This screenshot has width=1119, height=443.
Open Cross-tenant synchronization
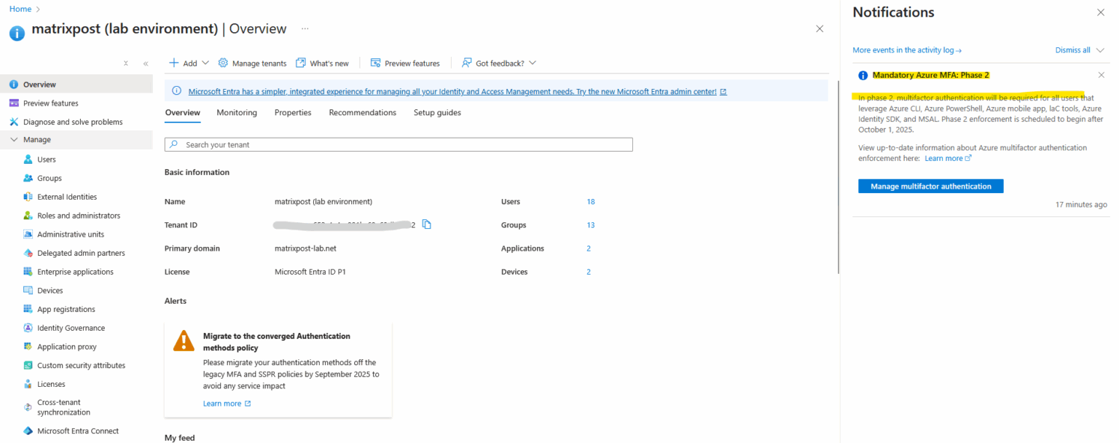click(59, 407)
